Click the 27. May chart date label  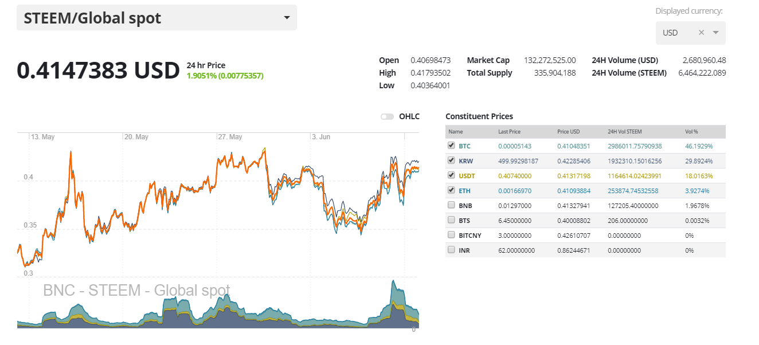pos(230,137)
